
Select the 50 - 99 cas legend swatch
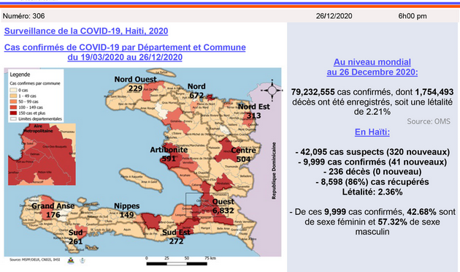click(13, 102)
